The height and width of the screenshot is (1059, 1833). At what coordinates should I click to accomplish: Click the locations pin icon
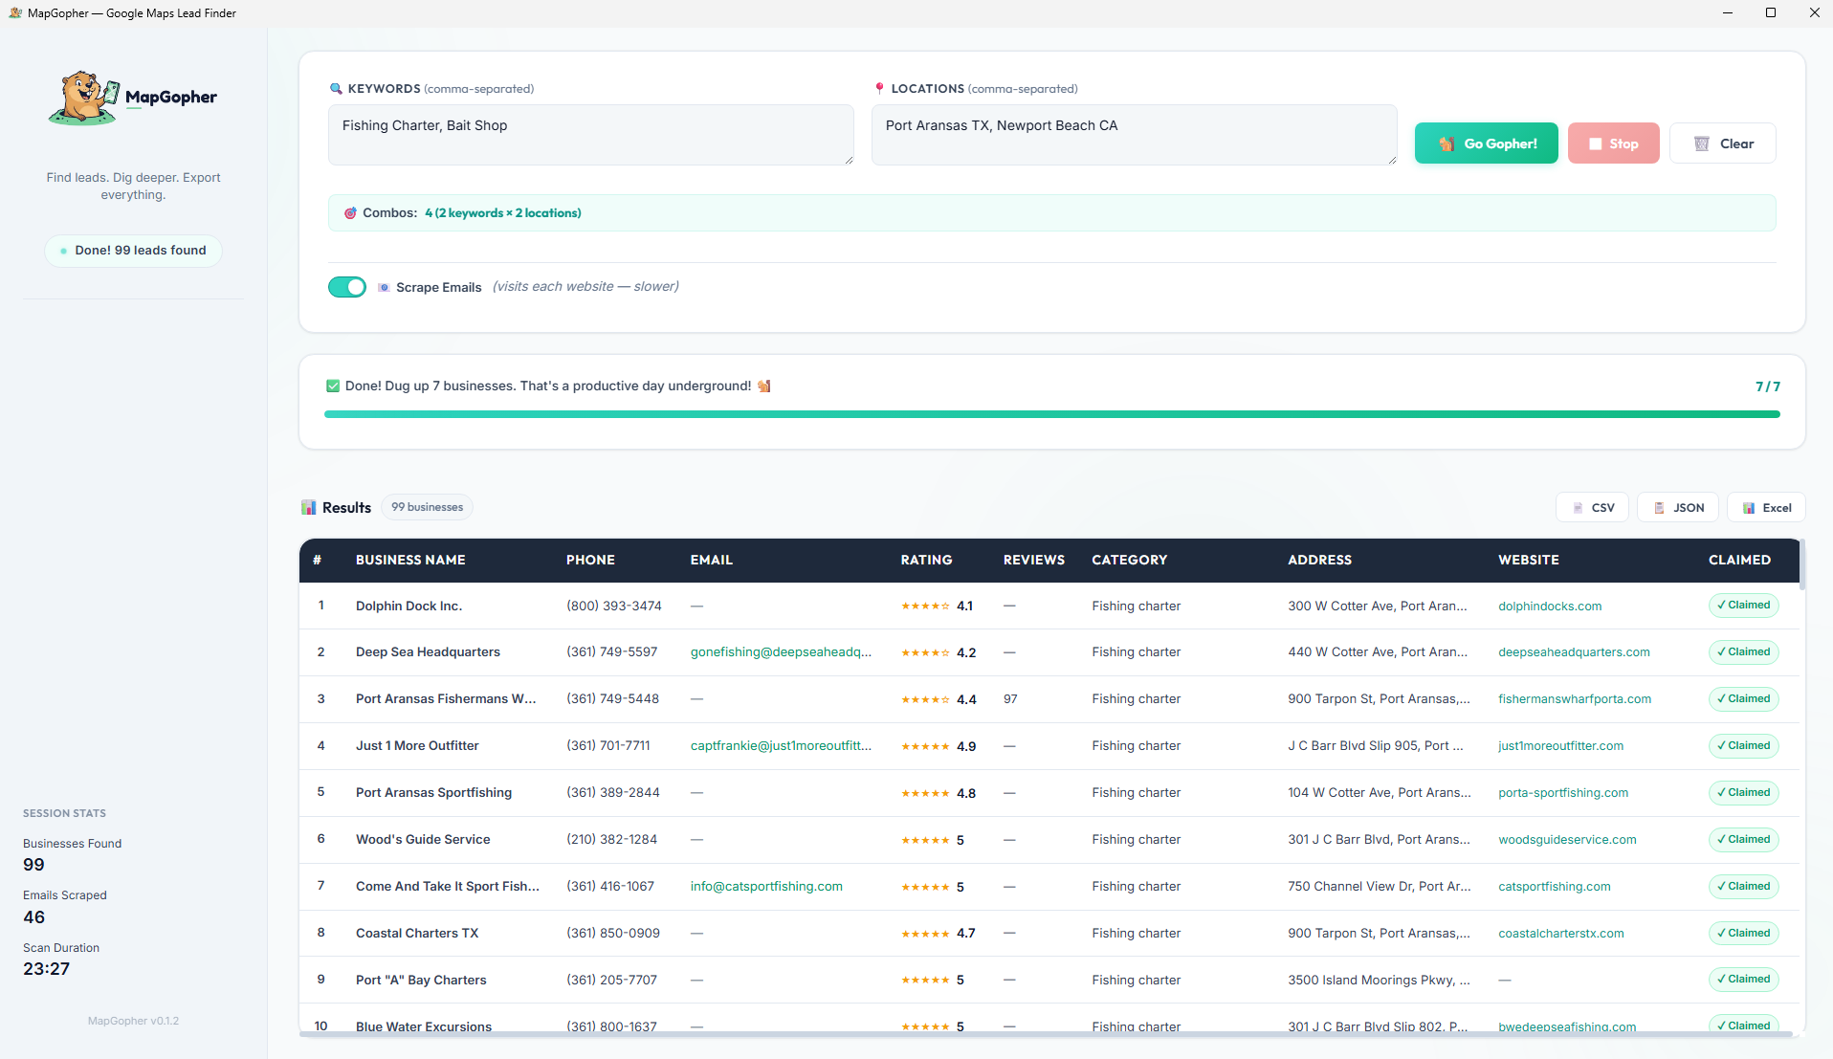coord(879,89)
